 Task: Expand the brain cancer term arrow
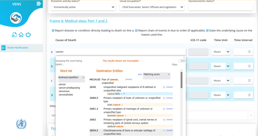(x=122, y=105)
